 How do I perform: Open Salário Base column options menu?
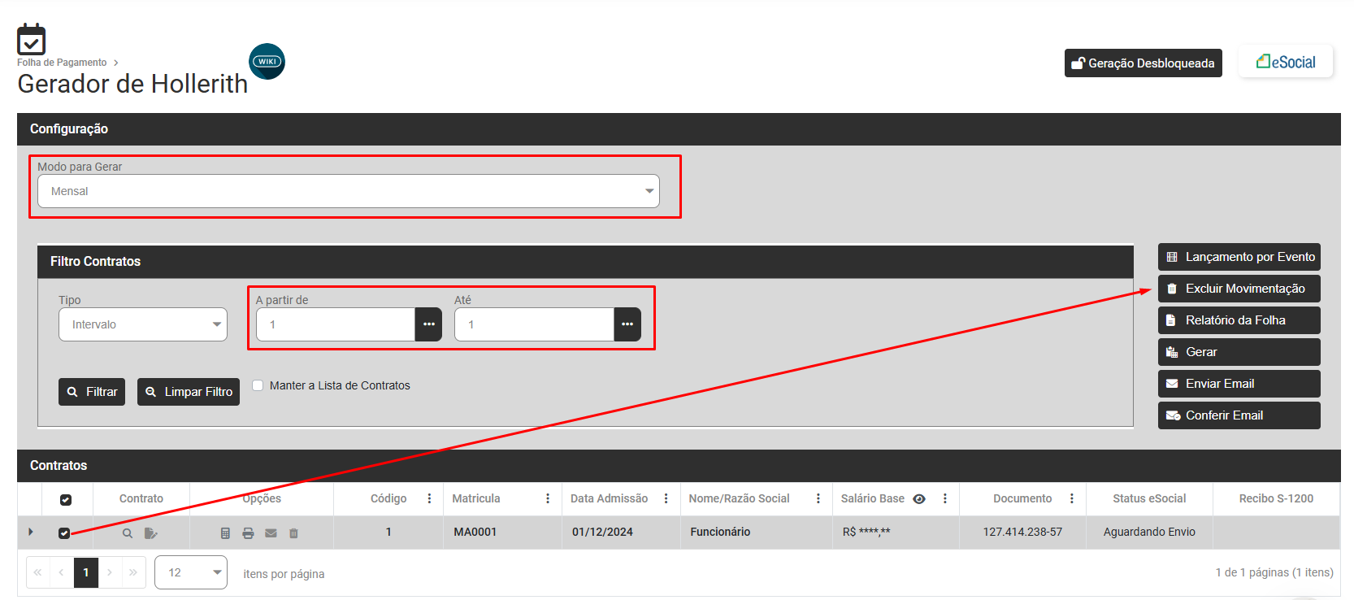point(944,498)
